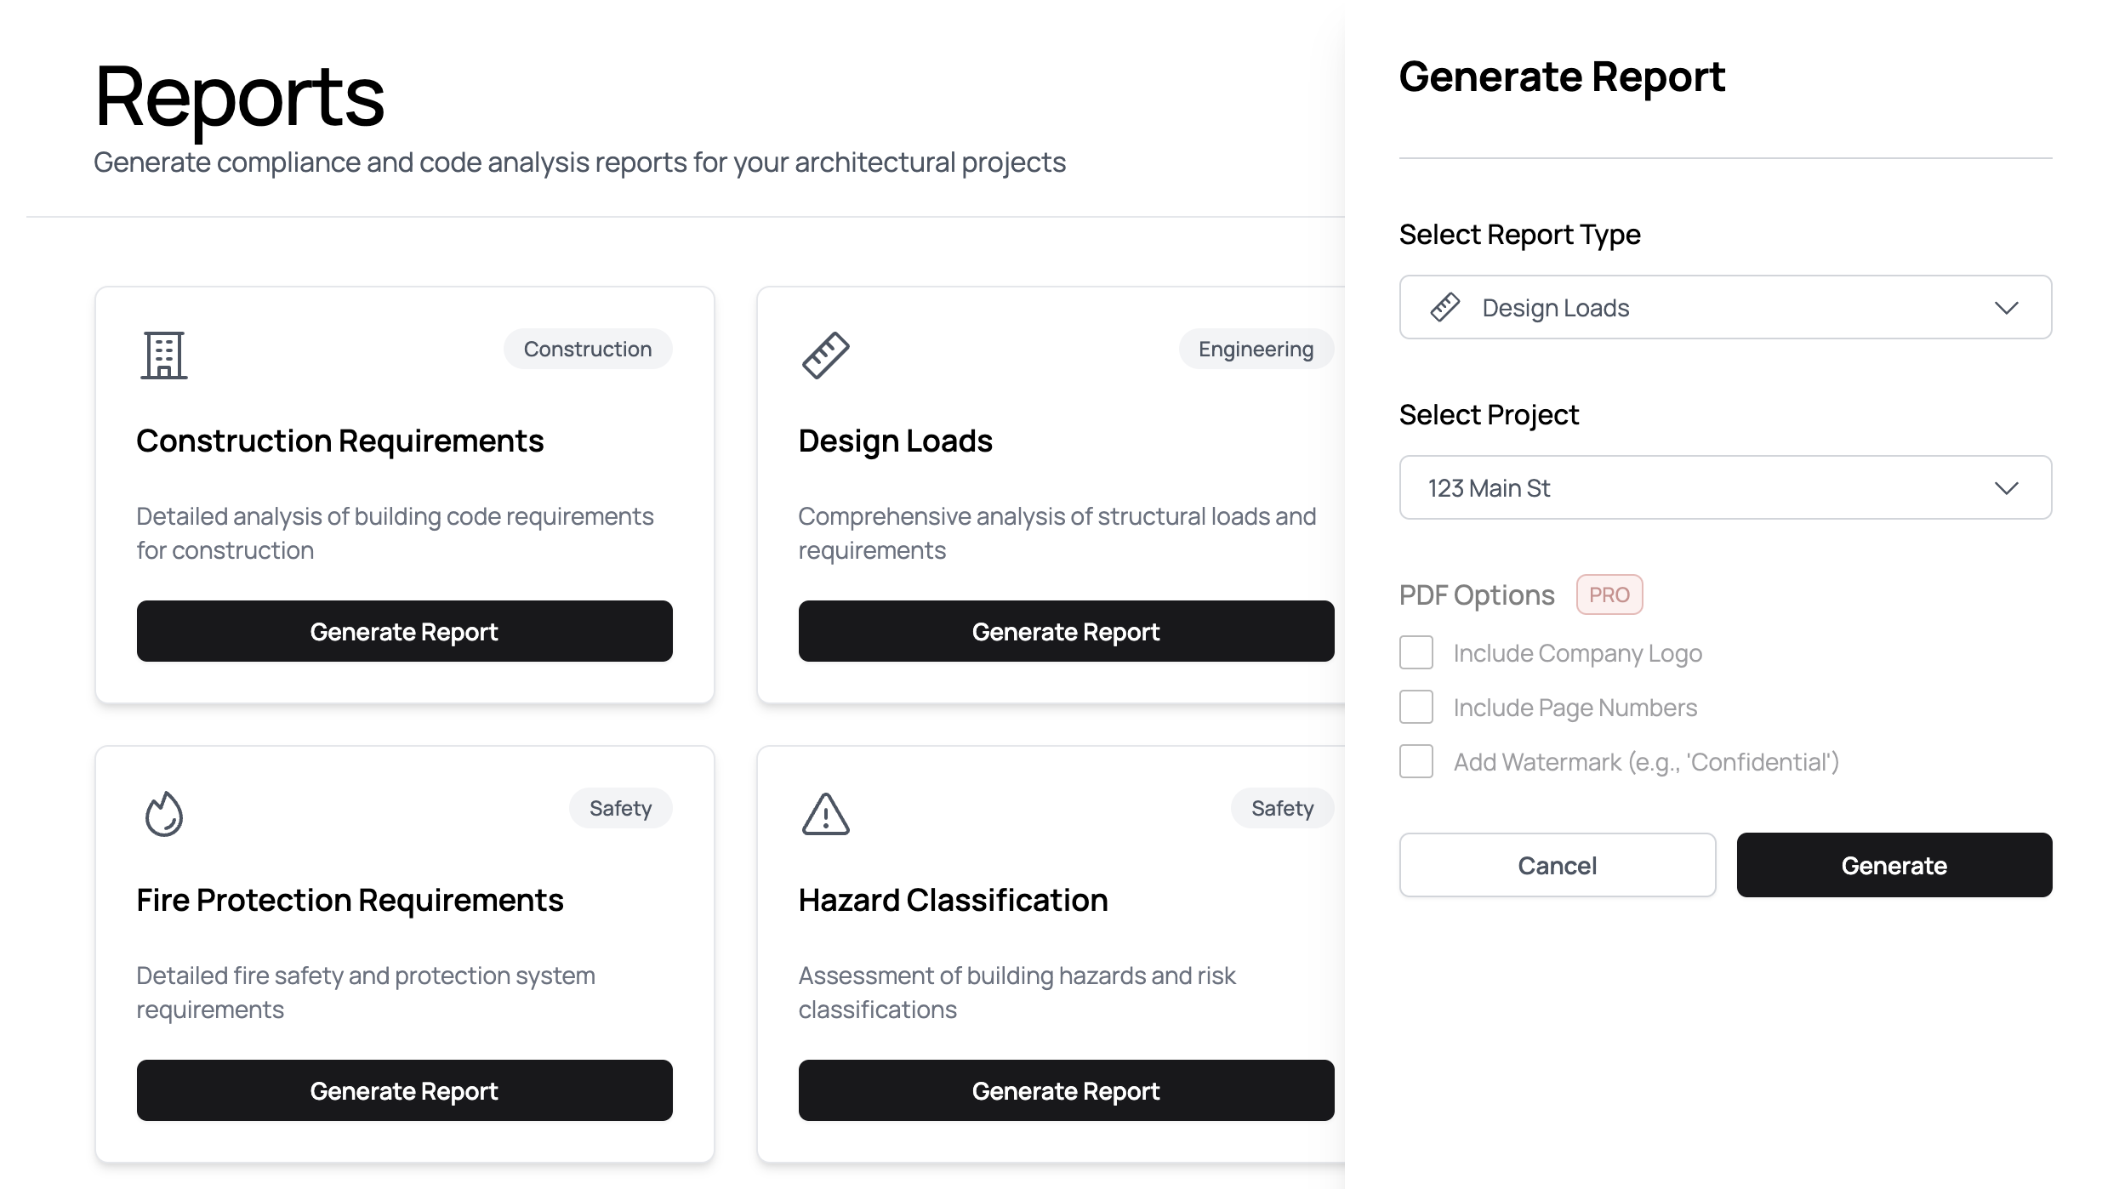Click Safety tag on Fire Protection card

(620, 808)
